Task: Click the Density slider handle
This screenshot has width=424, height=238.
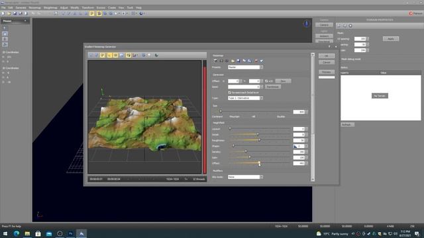Action: pos(246,151)
